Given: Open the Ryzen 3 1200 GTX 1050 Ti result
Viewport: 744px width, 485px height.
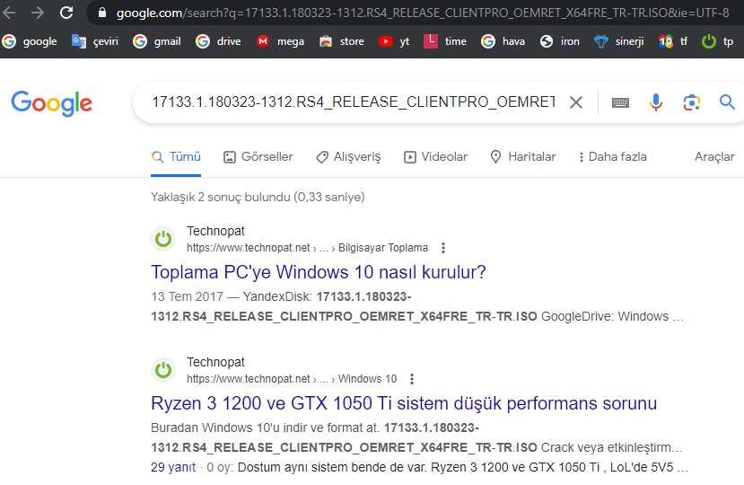Looking at the screenshot, I should point(404,403).
